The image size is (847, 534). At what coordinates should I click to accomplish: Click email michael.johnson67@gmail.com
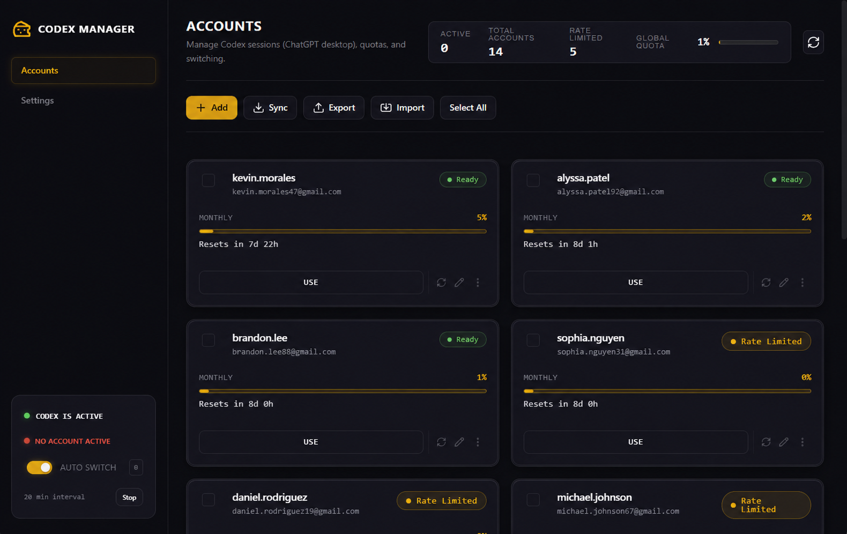coord(618,511)
